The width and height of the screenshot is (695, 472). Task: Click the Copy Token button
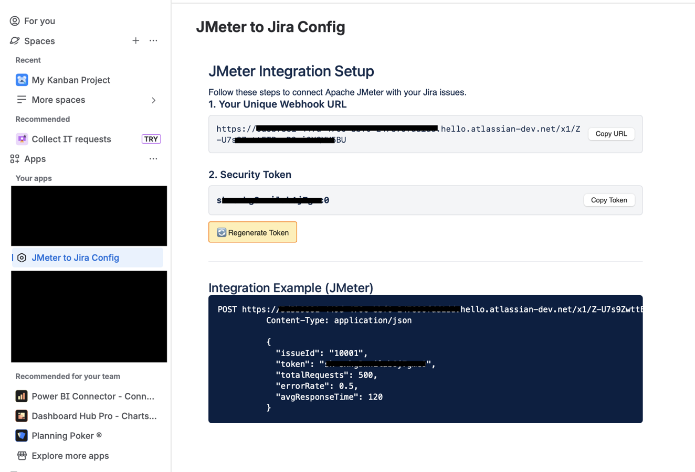609,200
